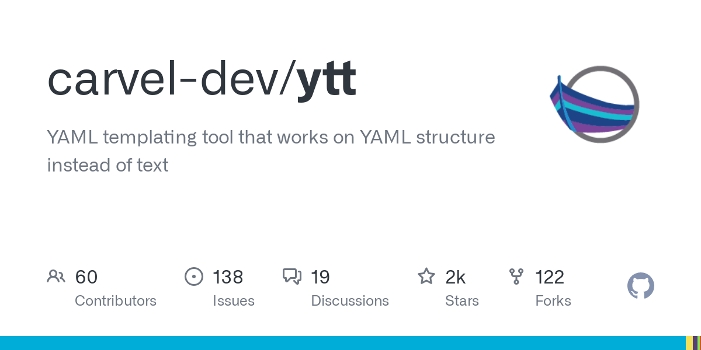Click the Contributors people icon
Image resolution: width=701 pixels, height=350 pixels.
56,276
